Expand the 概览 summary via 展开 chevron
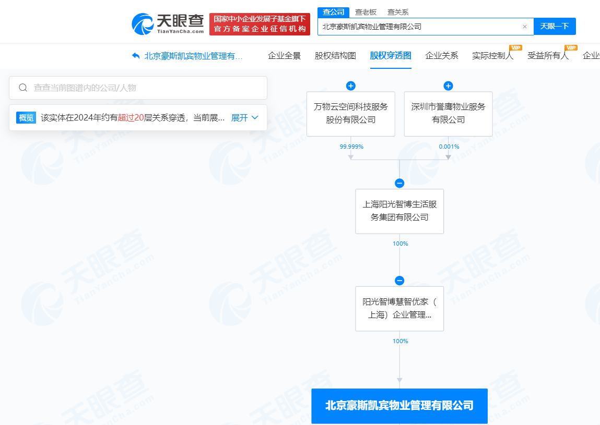 coord(244,118)
